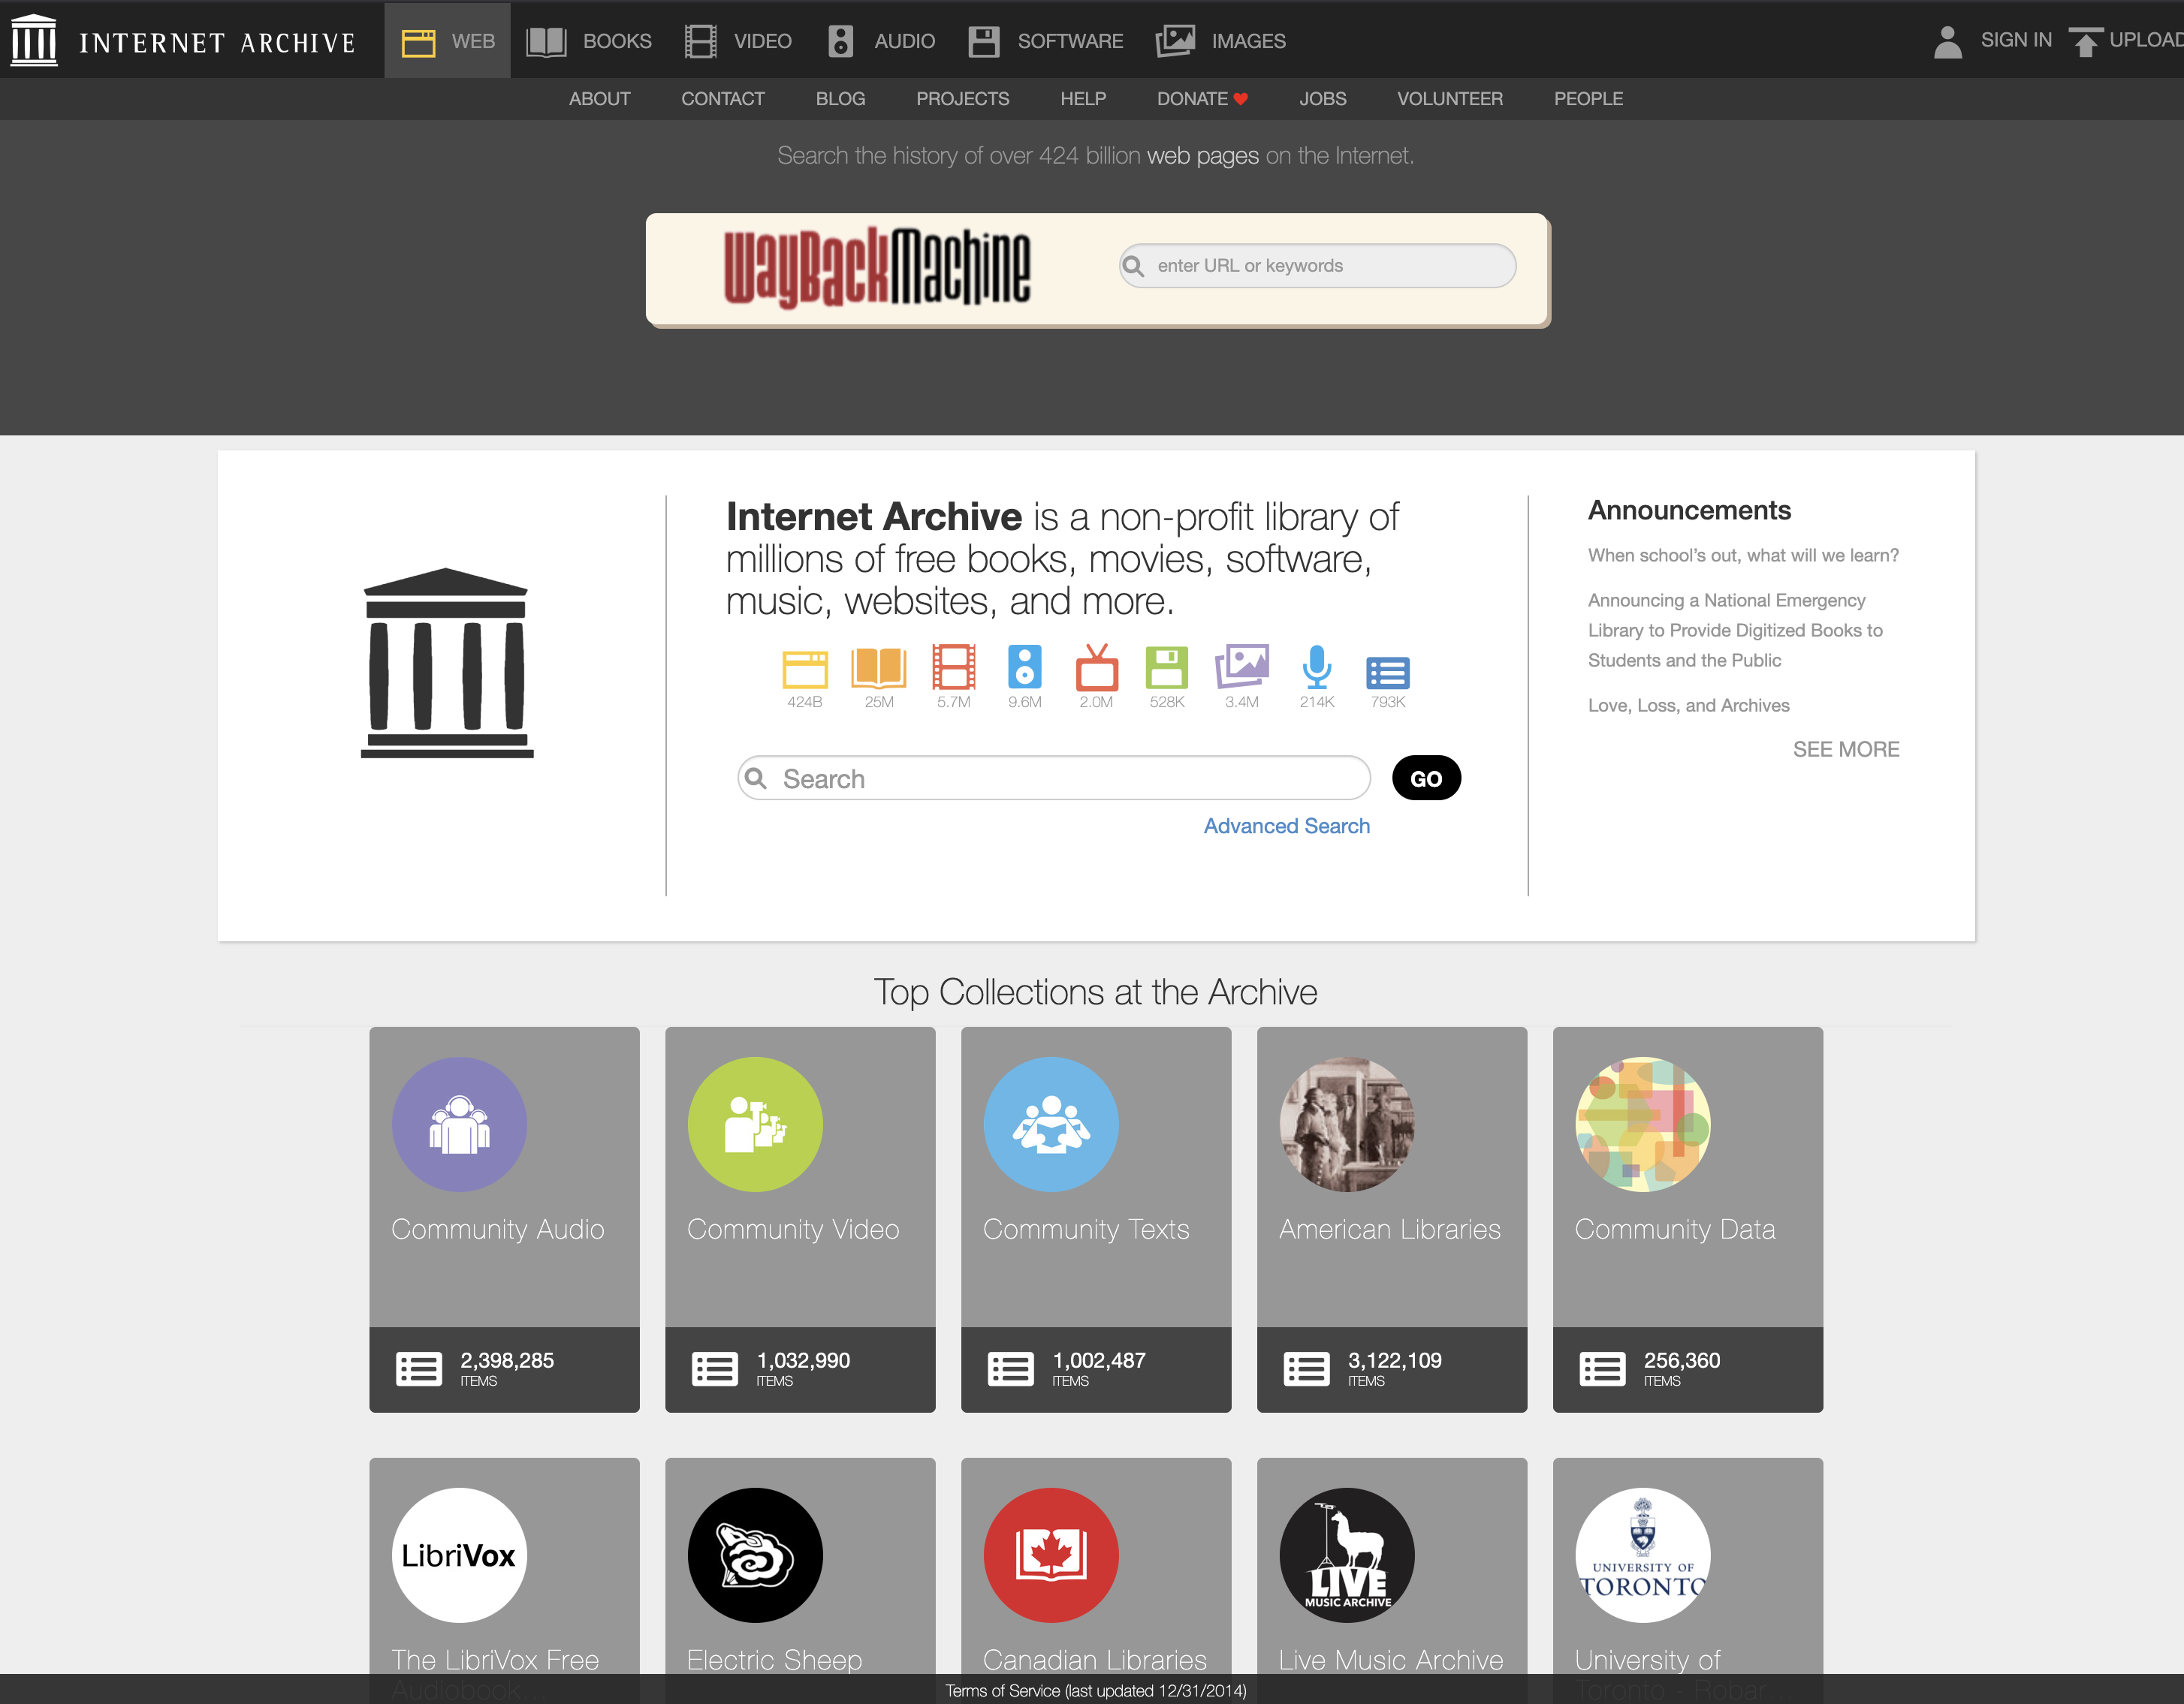Open the Books tab in top navigation
Viewport: 2184px width, 1704px height.
click(x=589, y=41)
